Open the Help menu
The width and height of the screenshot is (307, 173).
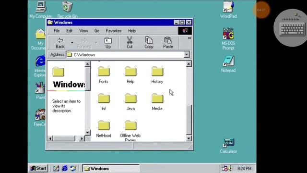132,31
